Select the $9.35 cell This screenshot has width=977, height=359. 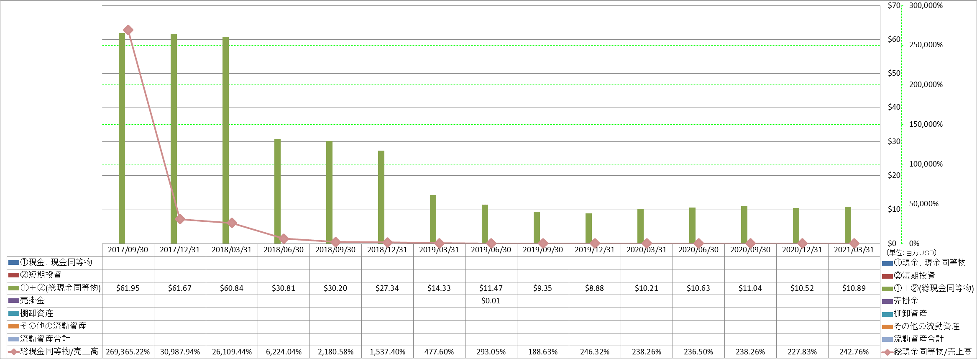click(x=543, y=288)
